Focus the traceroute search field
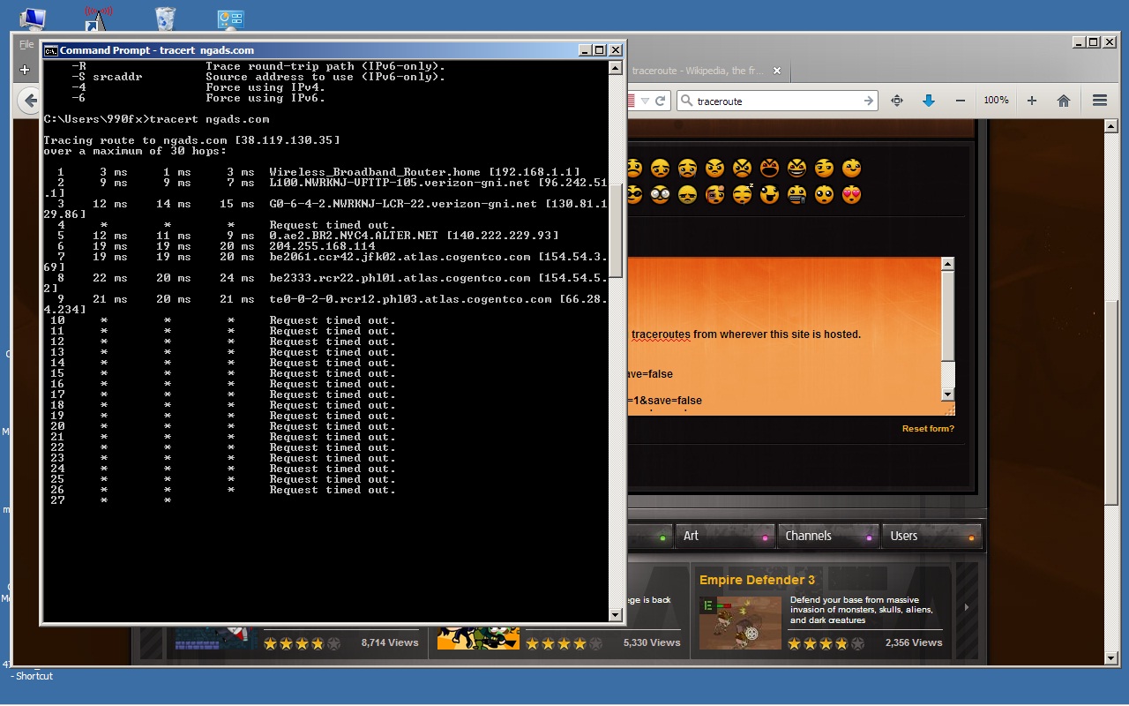This screenshot has width=1129, height=706. point(776,101)
